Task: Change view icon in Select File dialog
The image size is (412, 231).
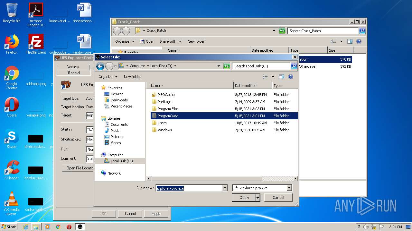Action: [x=265, y=77]
